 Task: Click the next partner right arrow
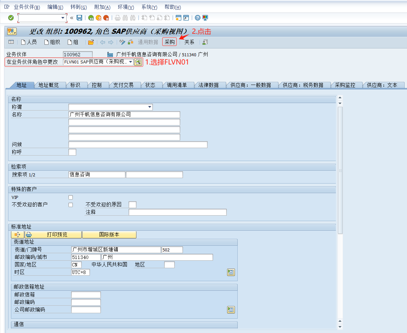111,42
